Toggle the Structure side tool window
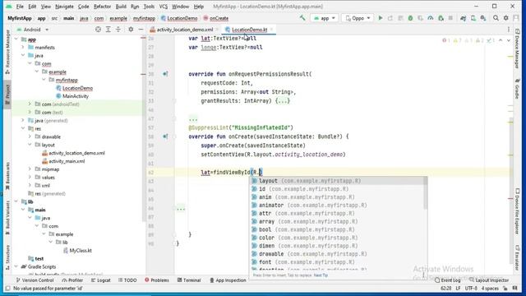 tap(7, 257)
